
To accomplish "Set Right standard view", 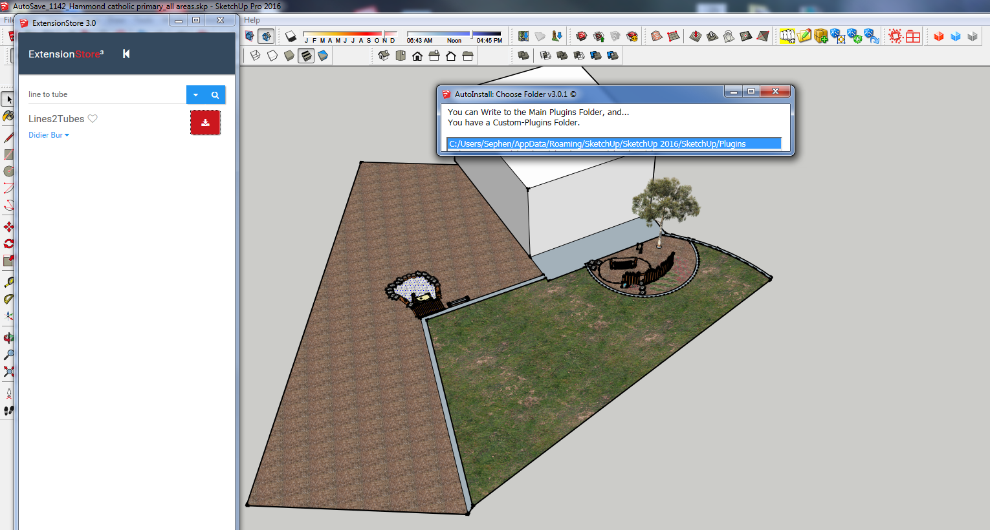I will click(x=434, y=56).
